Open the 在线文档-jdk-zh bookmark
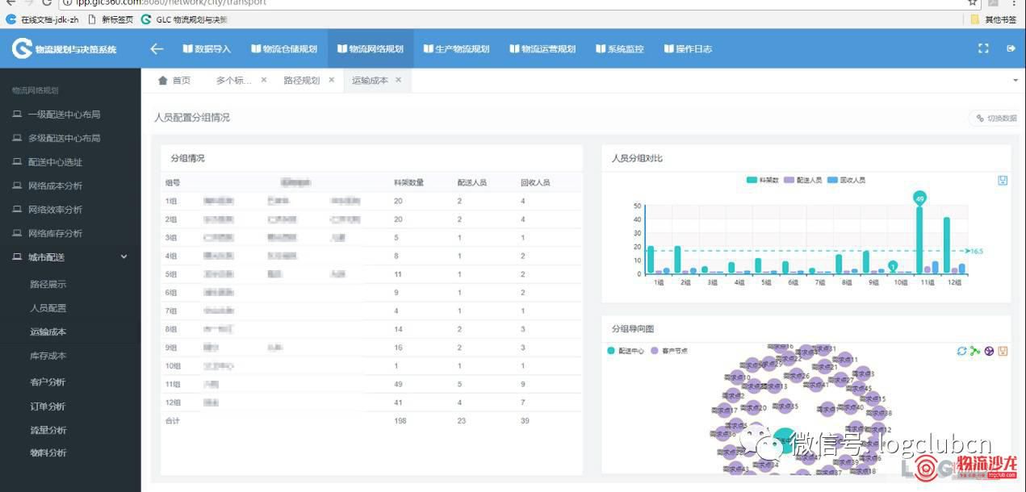The width and height of the screenshot is (1026, 492). coord(42,19)
